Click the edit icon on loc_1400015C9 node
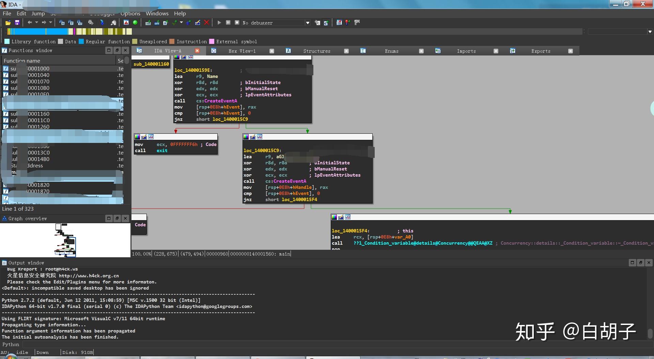The image size is (654, 359). [x=253, y=137]
